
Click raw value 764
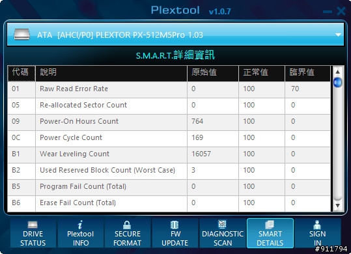point(197,121)
